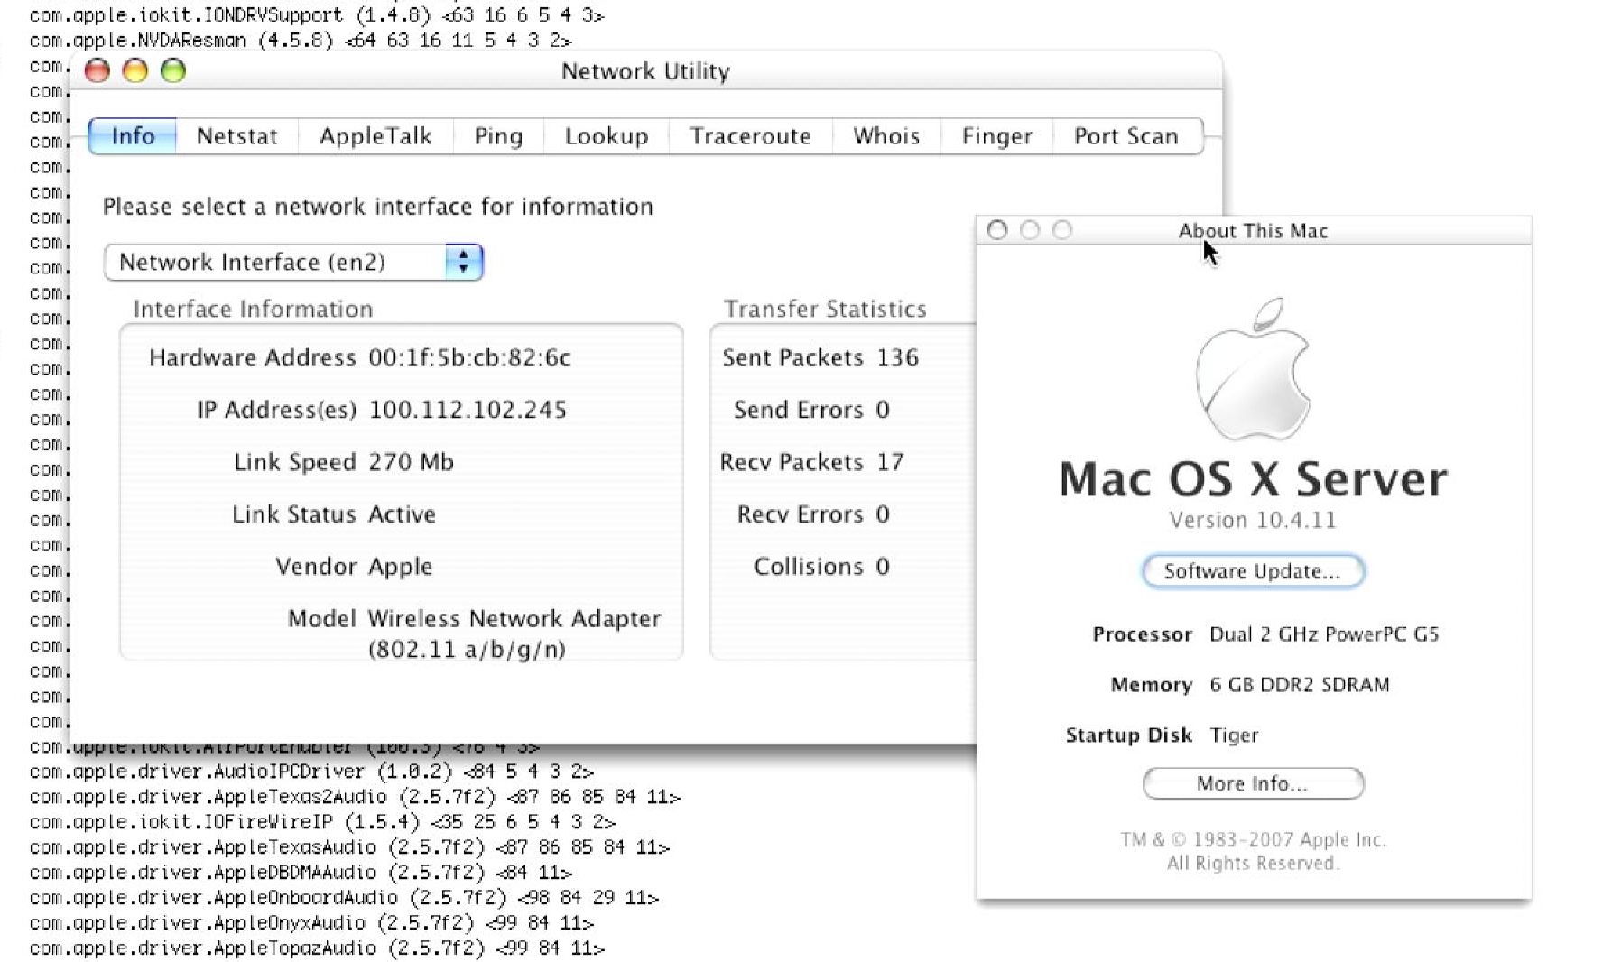Screen dimensions: 1621x962
Task: Click the Interface Information group label
Action: (253, 310)
